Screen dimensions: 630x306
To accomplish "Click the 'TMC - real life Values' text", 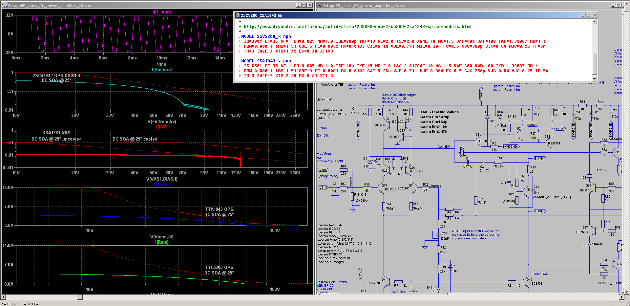I will (x=439, y=112).
